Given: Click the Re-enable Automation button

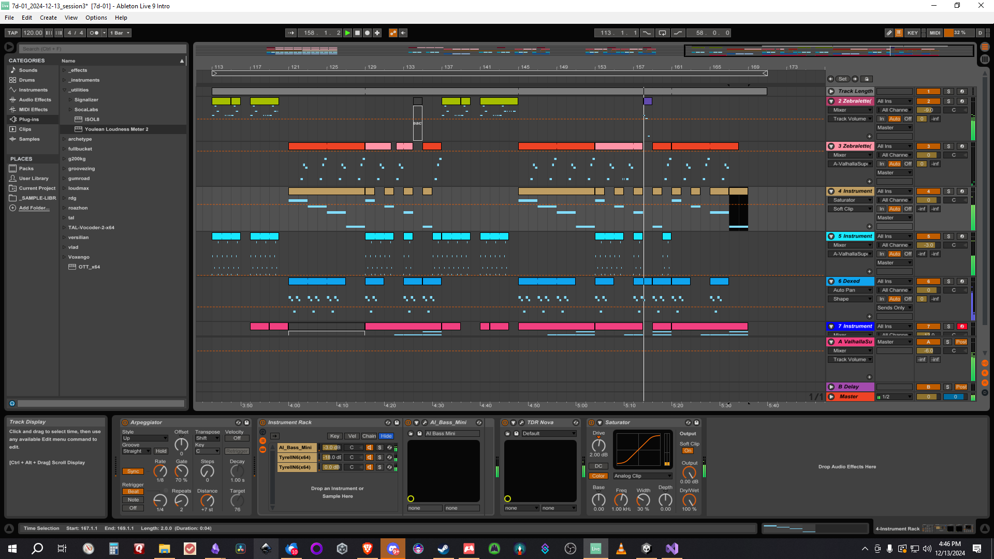Looking at the screenshot, I should click(x=403, y=33).
